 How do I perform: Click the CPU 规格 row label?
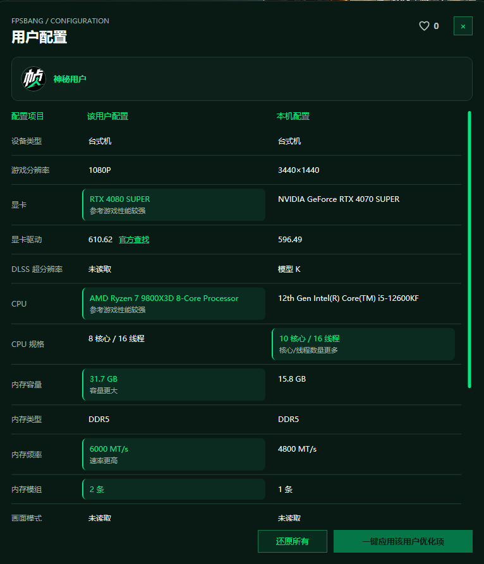28,344
